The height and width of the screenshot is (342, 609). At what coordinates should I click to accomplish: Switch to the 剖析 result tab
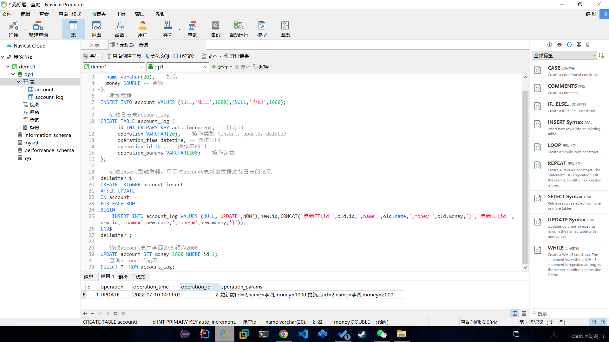click(x=123, y=277)
